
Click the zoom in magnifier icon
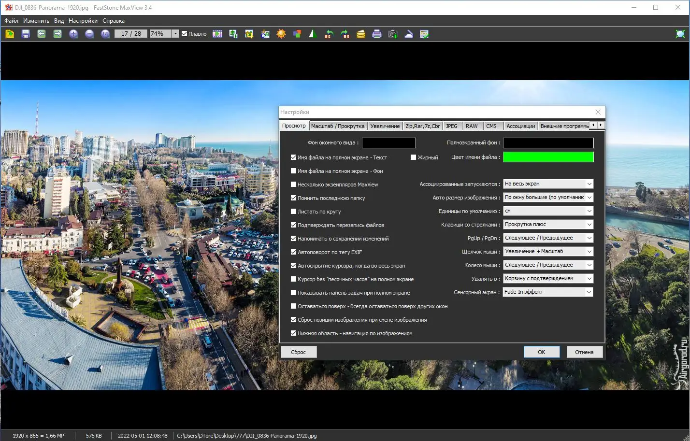(73, 34)
